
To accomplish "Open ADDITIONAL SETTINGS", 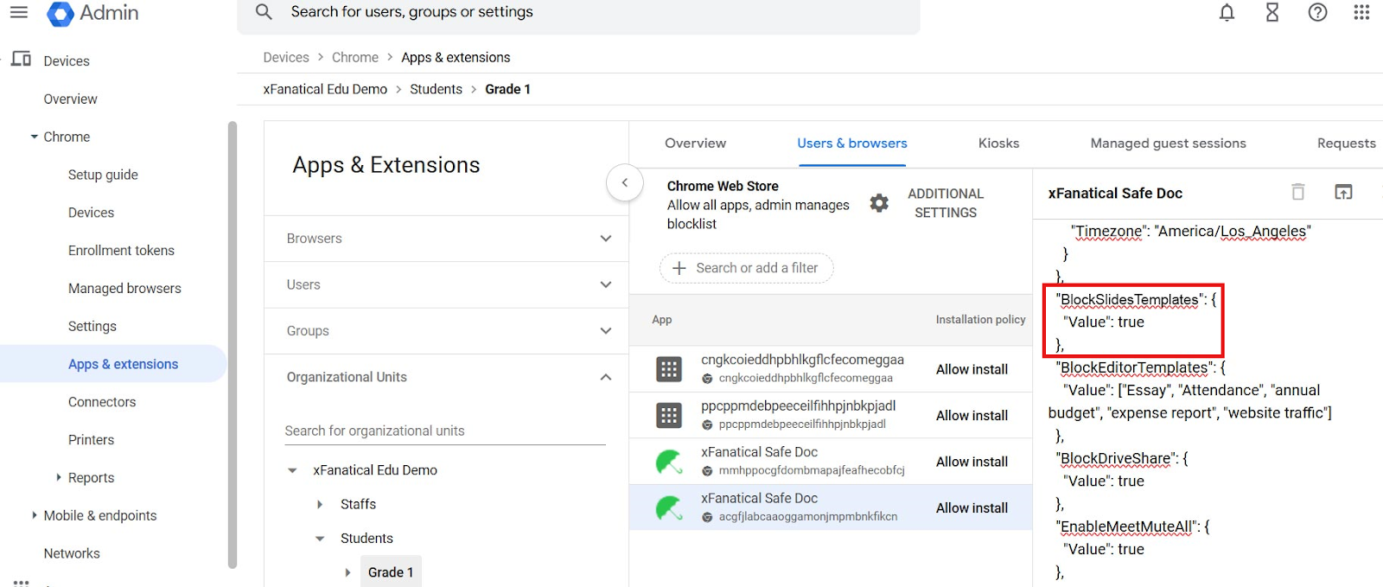I will [946, 203].
